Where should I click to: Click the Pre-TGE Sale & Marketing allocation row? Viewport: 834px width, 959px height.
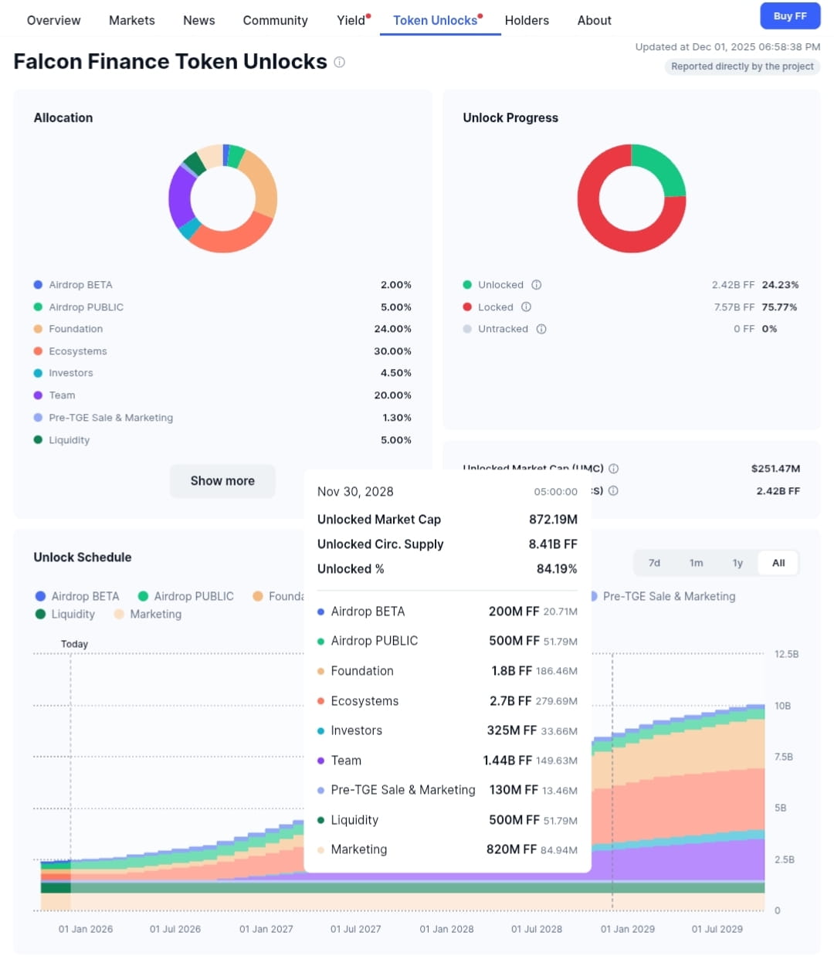(222, 418)
